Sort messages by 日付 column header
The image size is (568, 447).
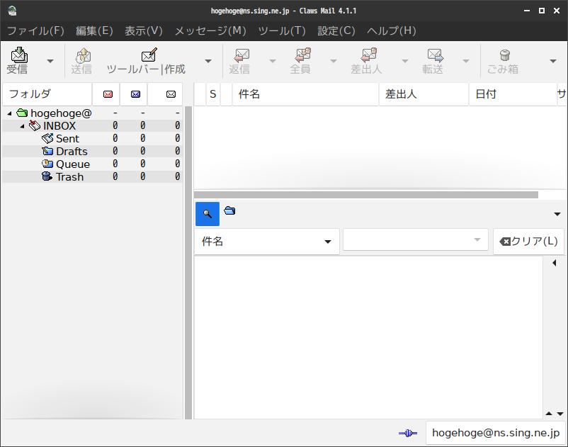(x=513, y=94)
